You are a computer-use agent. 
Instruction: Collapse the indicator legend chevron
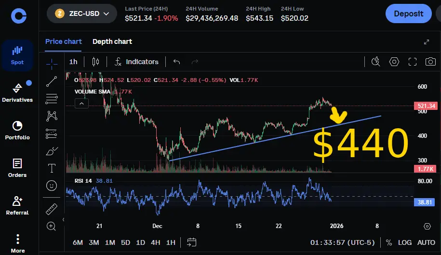[81, 104]
